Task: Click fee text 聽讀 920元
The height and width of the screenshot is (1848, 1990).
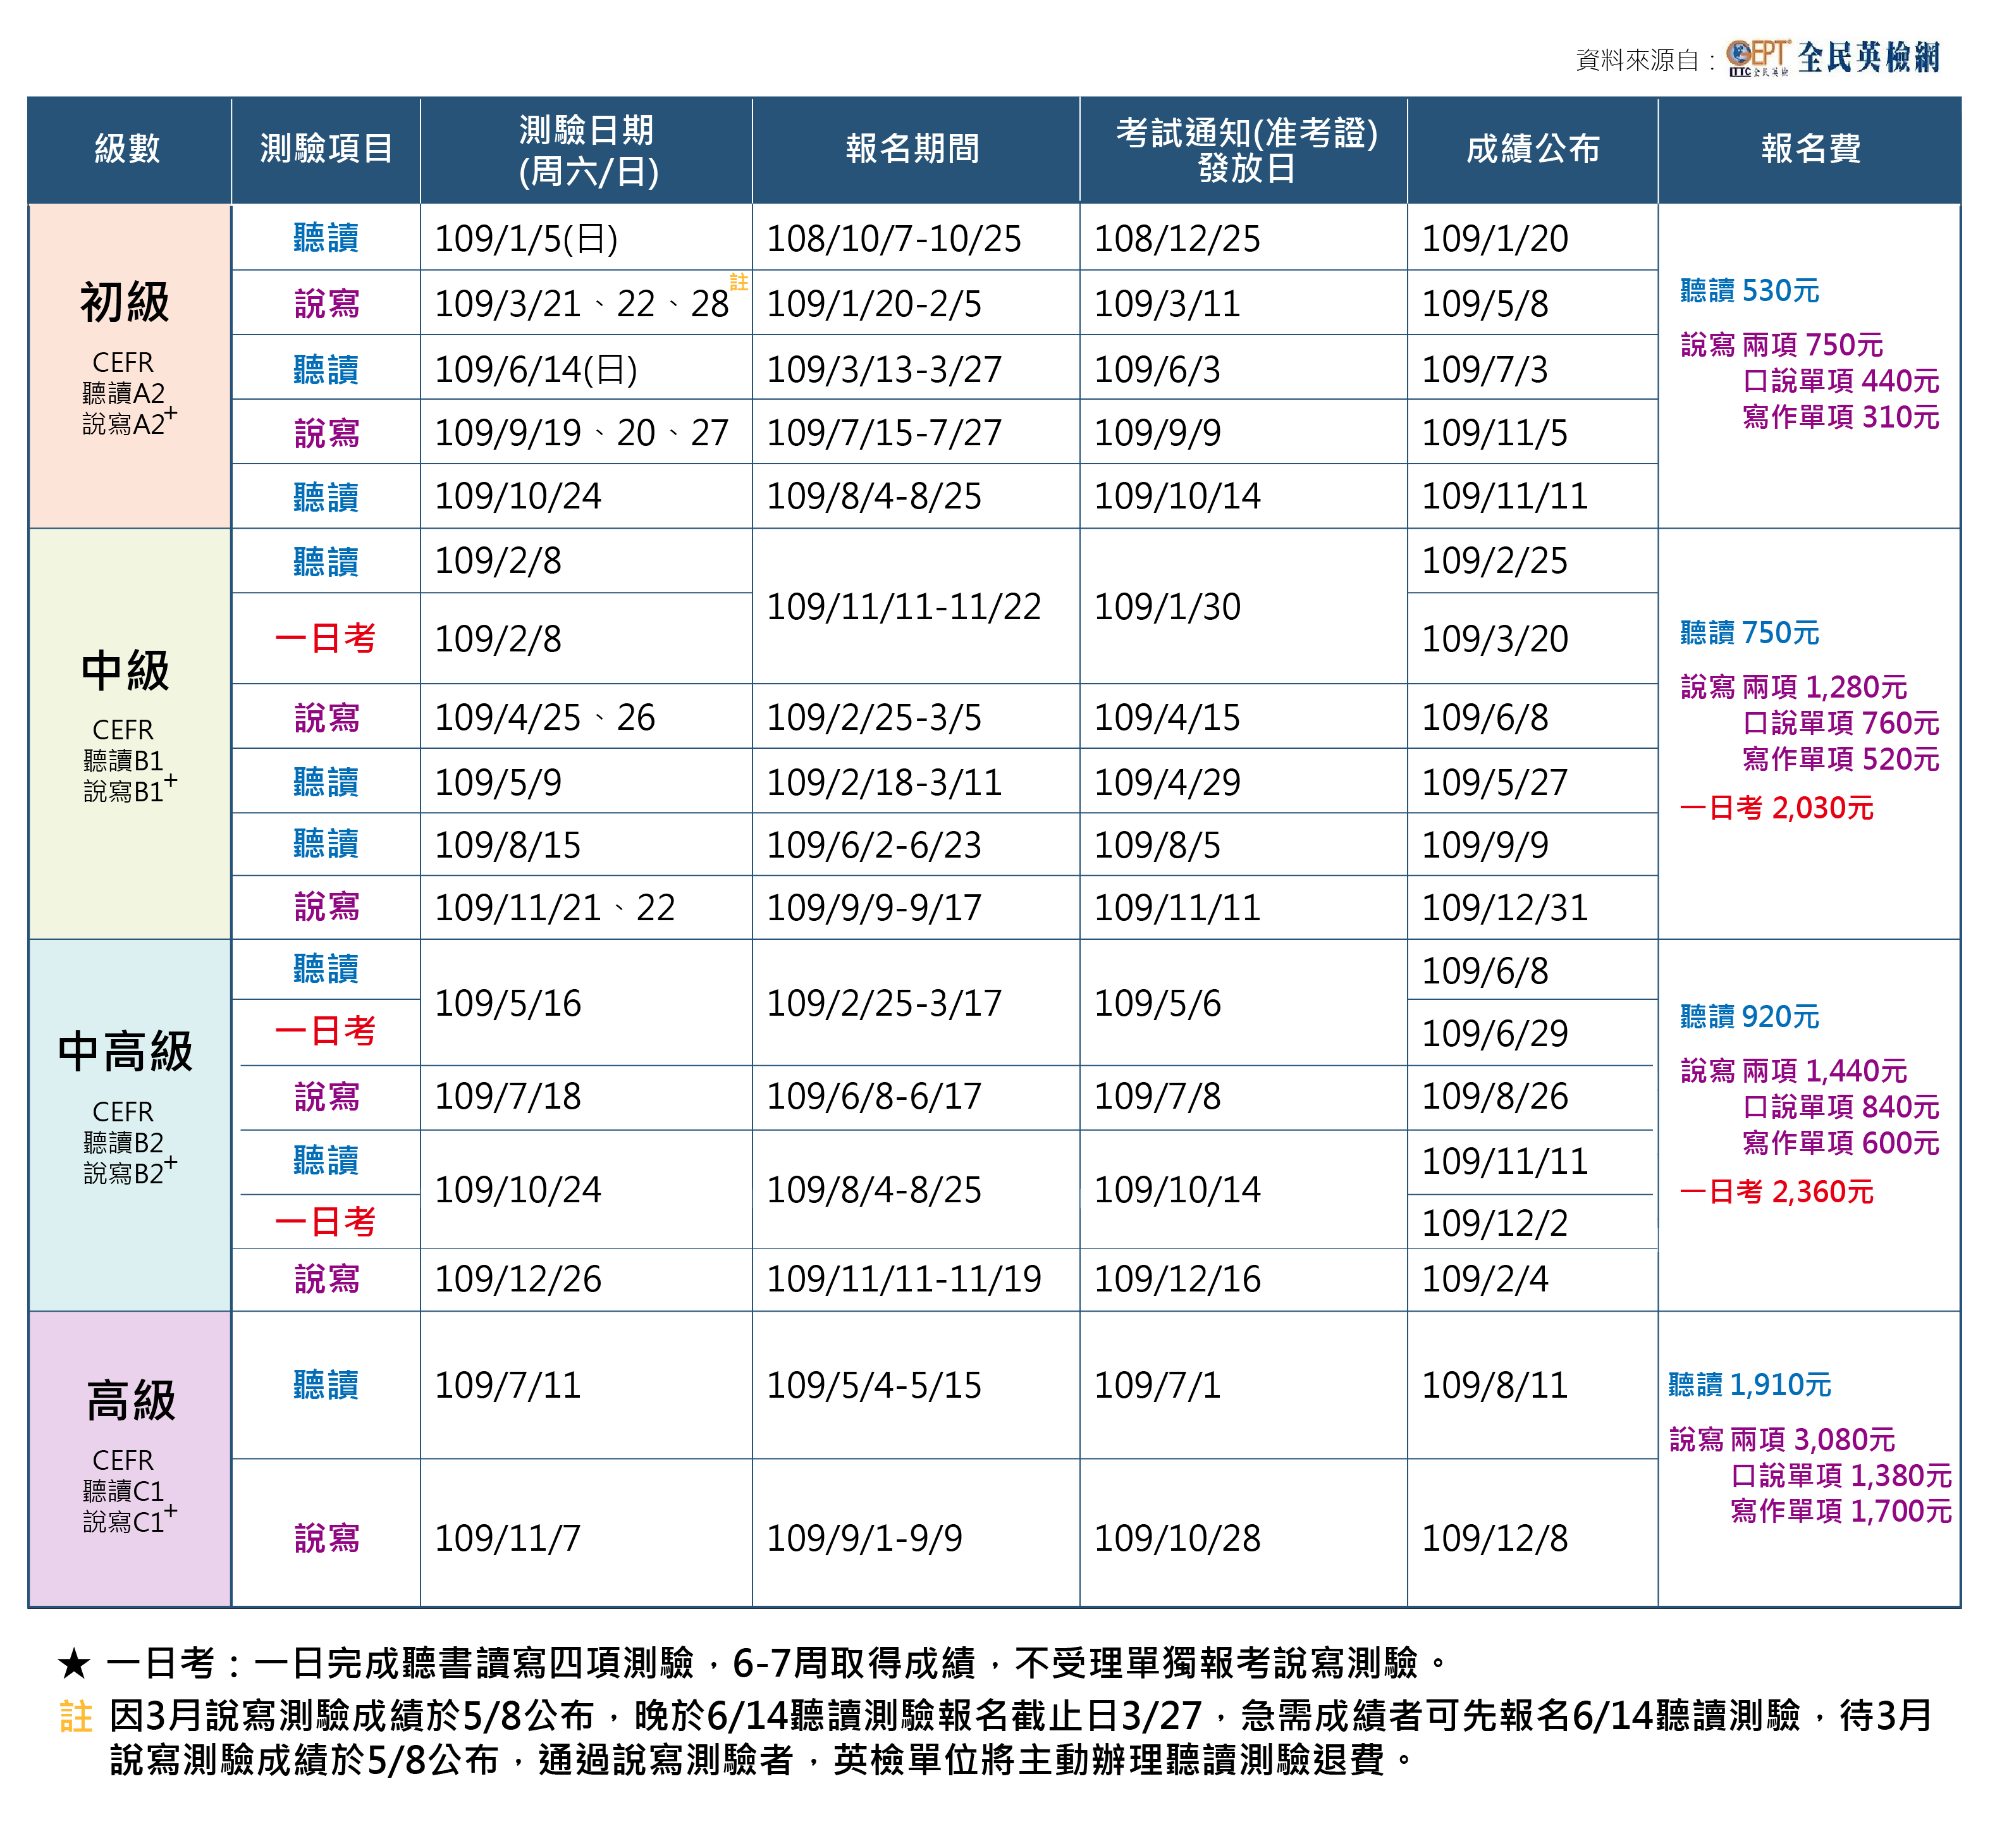Action: click(x=1750, y=1017)
